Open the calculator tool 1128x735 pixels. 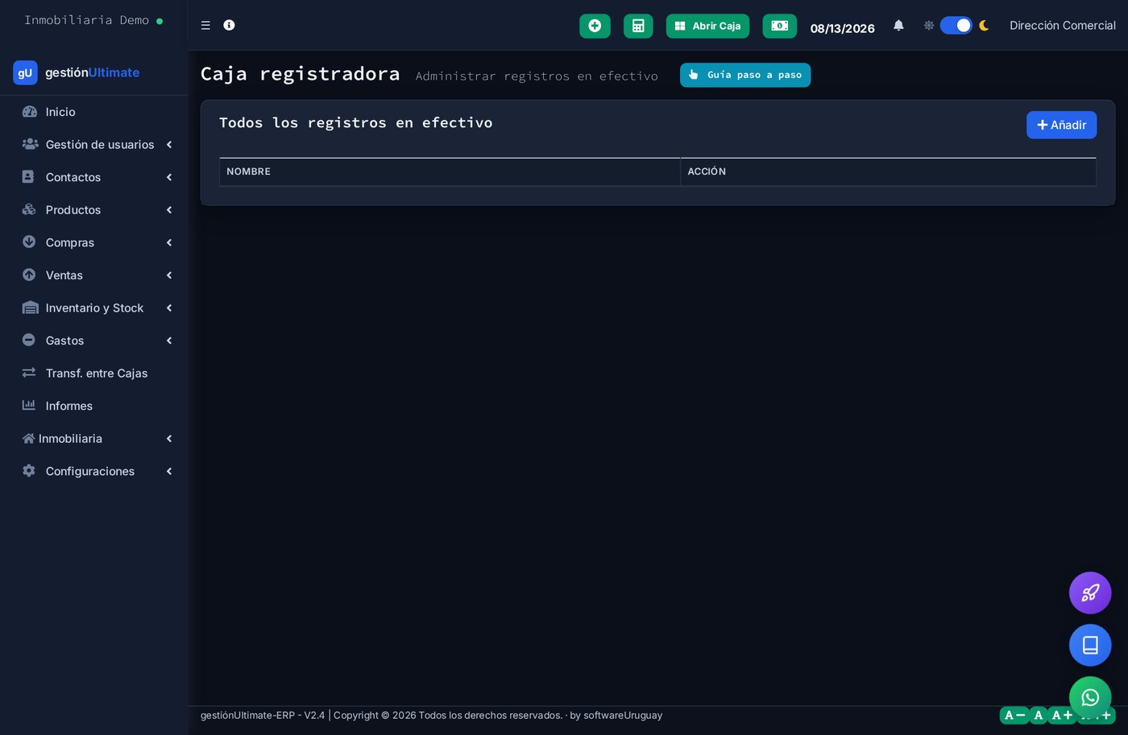coord(638,26)
